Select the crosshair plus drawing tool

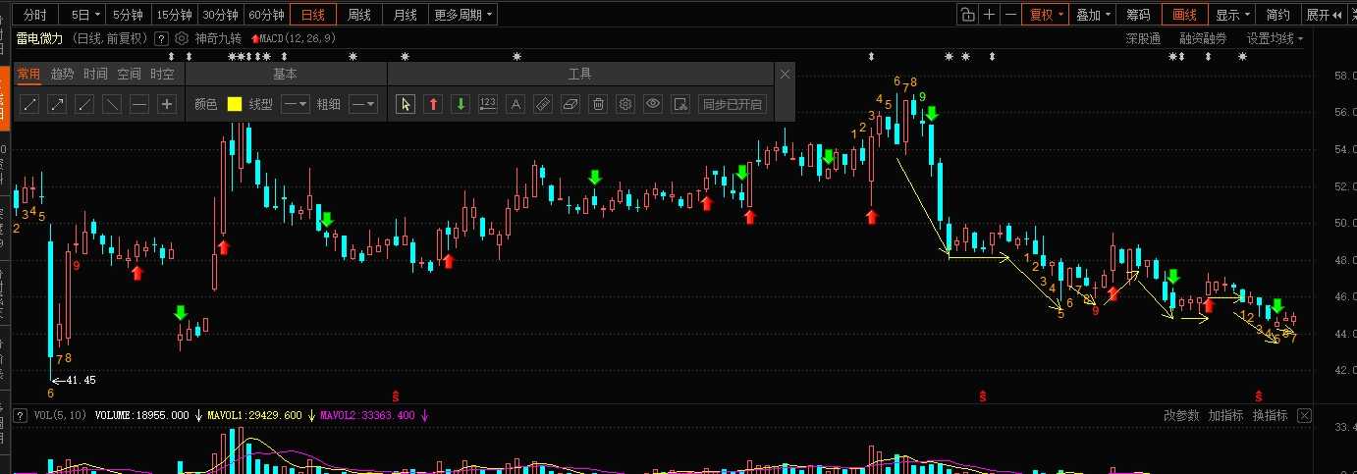pos(167,104)
